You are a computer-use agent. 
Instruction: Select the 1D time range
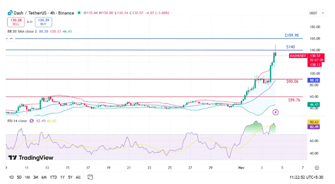point(11,177)
